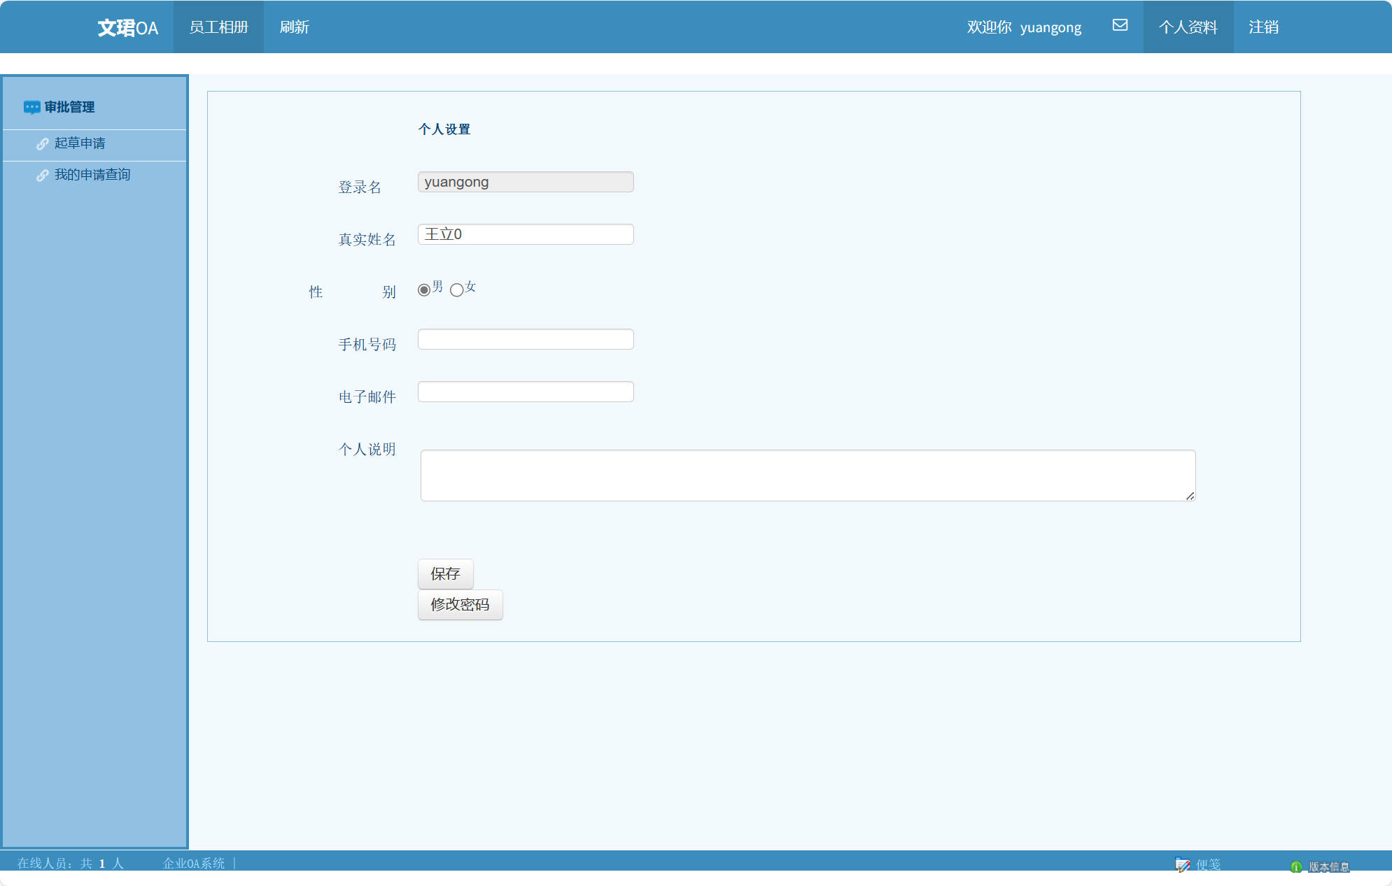This screenshot has width=1392, height=886.
Task: Click inside the 真实姓名 name field
Action: click(x=526, y=234)
